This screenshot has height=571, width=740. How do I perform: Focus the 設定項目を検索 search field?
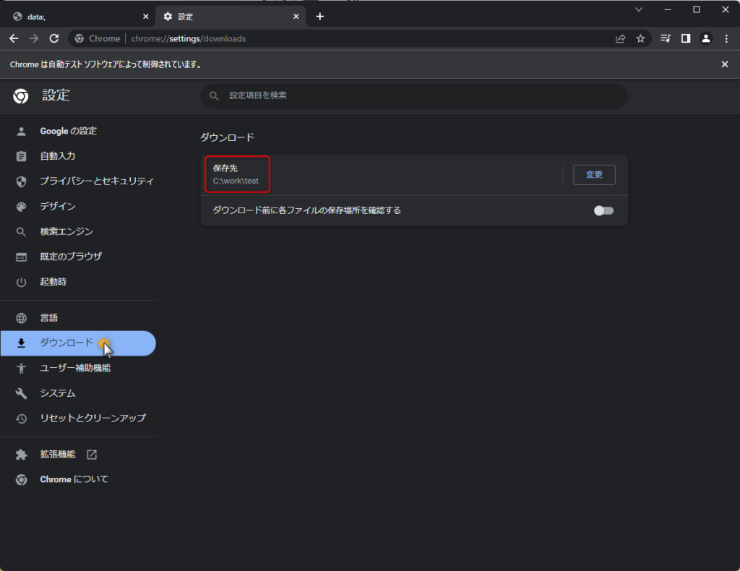point(414,96)
